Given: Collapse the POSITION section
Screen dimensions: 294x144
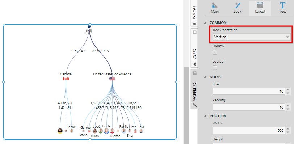Looking at the screenshot, I should point(205,116).
